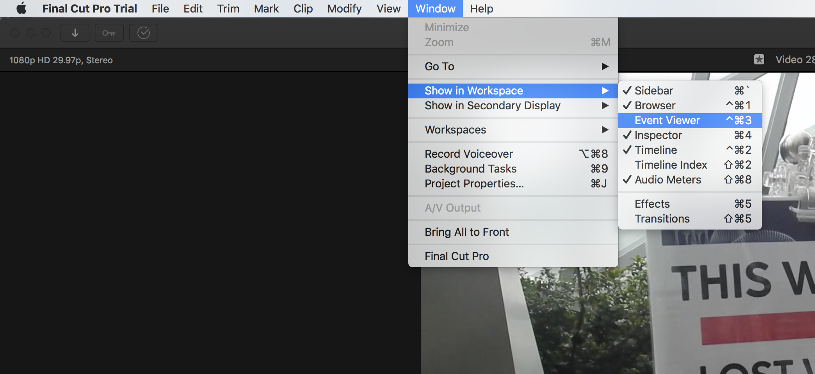Click the 1080p HD 29.97p, Stereo label
Viewport: 815px width, 374px height.
click(61, 60)
